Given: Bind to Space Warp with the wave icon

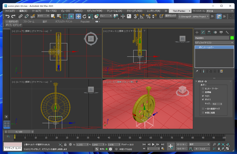Looking at the screenshot, I should (x=33, y=16).
